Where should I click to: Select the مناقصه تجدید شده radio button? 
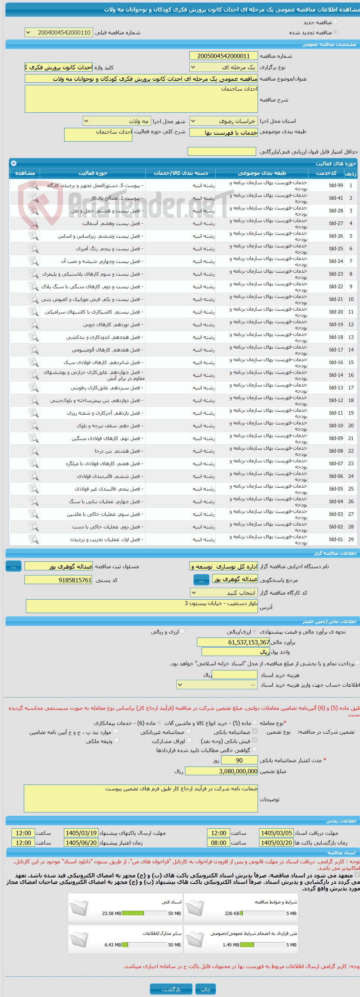click(335, 32)
